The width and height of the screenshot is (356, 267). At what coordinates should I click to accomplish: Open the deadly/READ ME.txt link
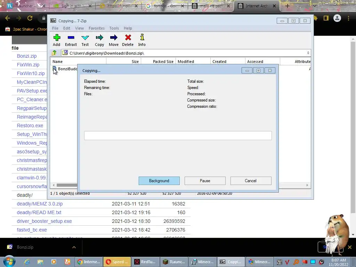tap(39, 212)
